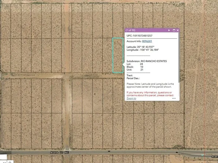Click the Arena Dr NE street label
The height and width of the screenshot is (163, 218).
60,152
